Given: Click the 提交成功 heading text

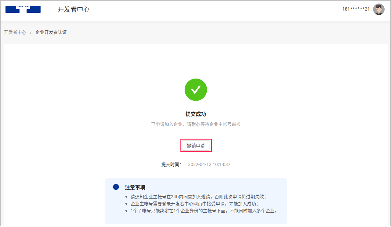Looking at the screenshot, I should tap(196, 114).
